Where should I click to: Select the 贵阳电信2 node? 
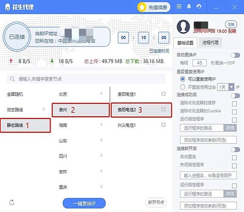[141, 110]
